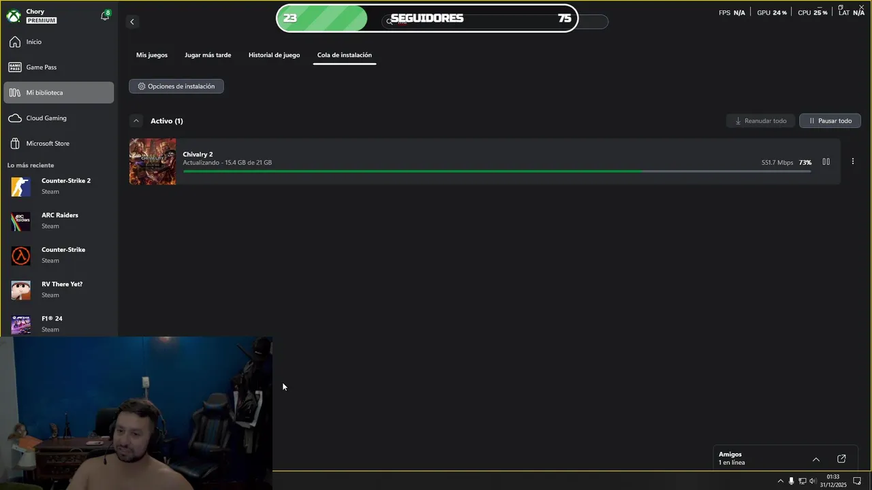Click the GPU 24% overlay readout

772,13
